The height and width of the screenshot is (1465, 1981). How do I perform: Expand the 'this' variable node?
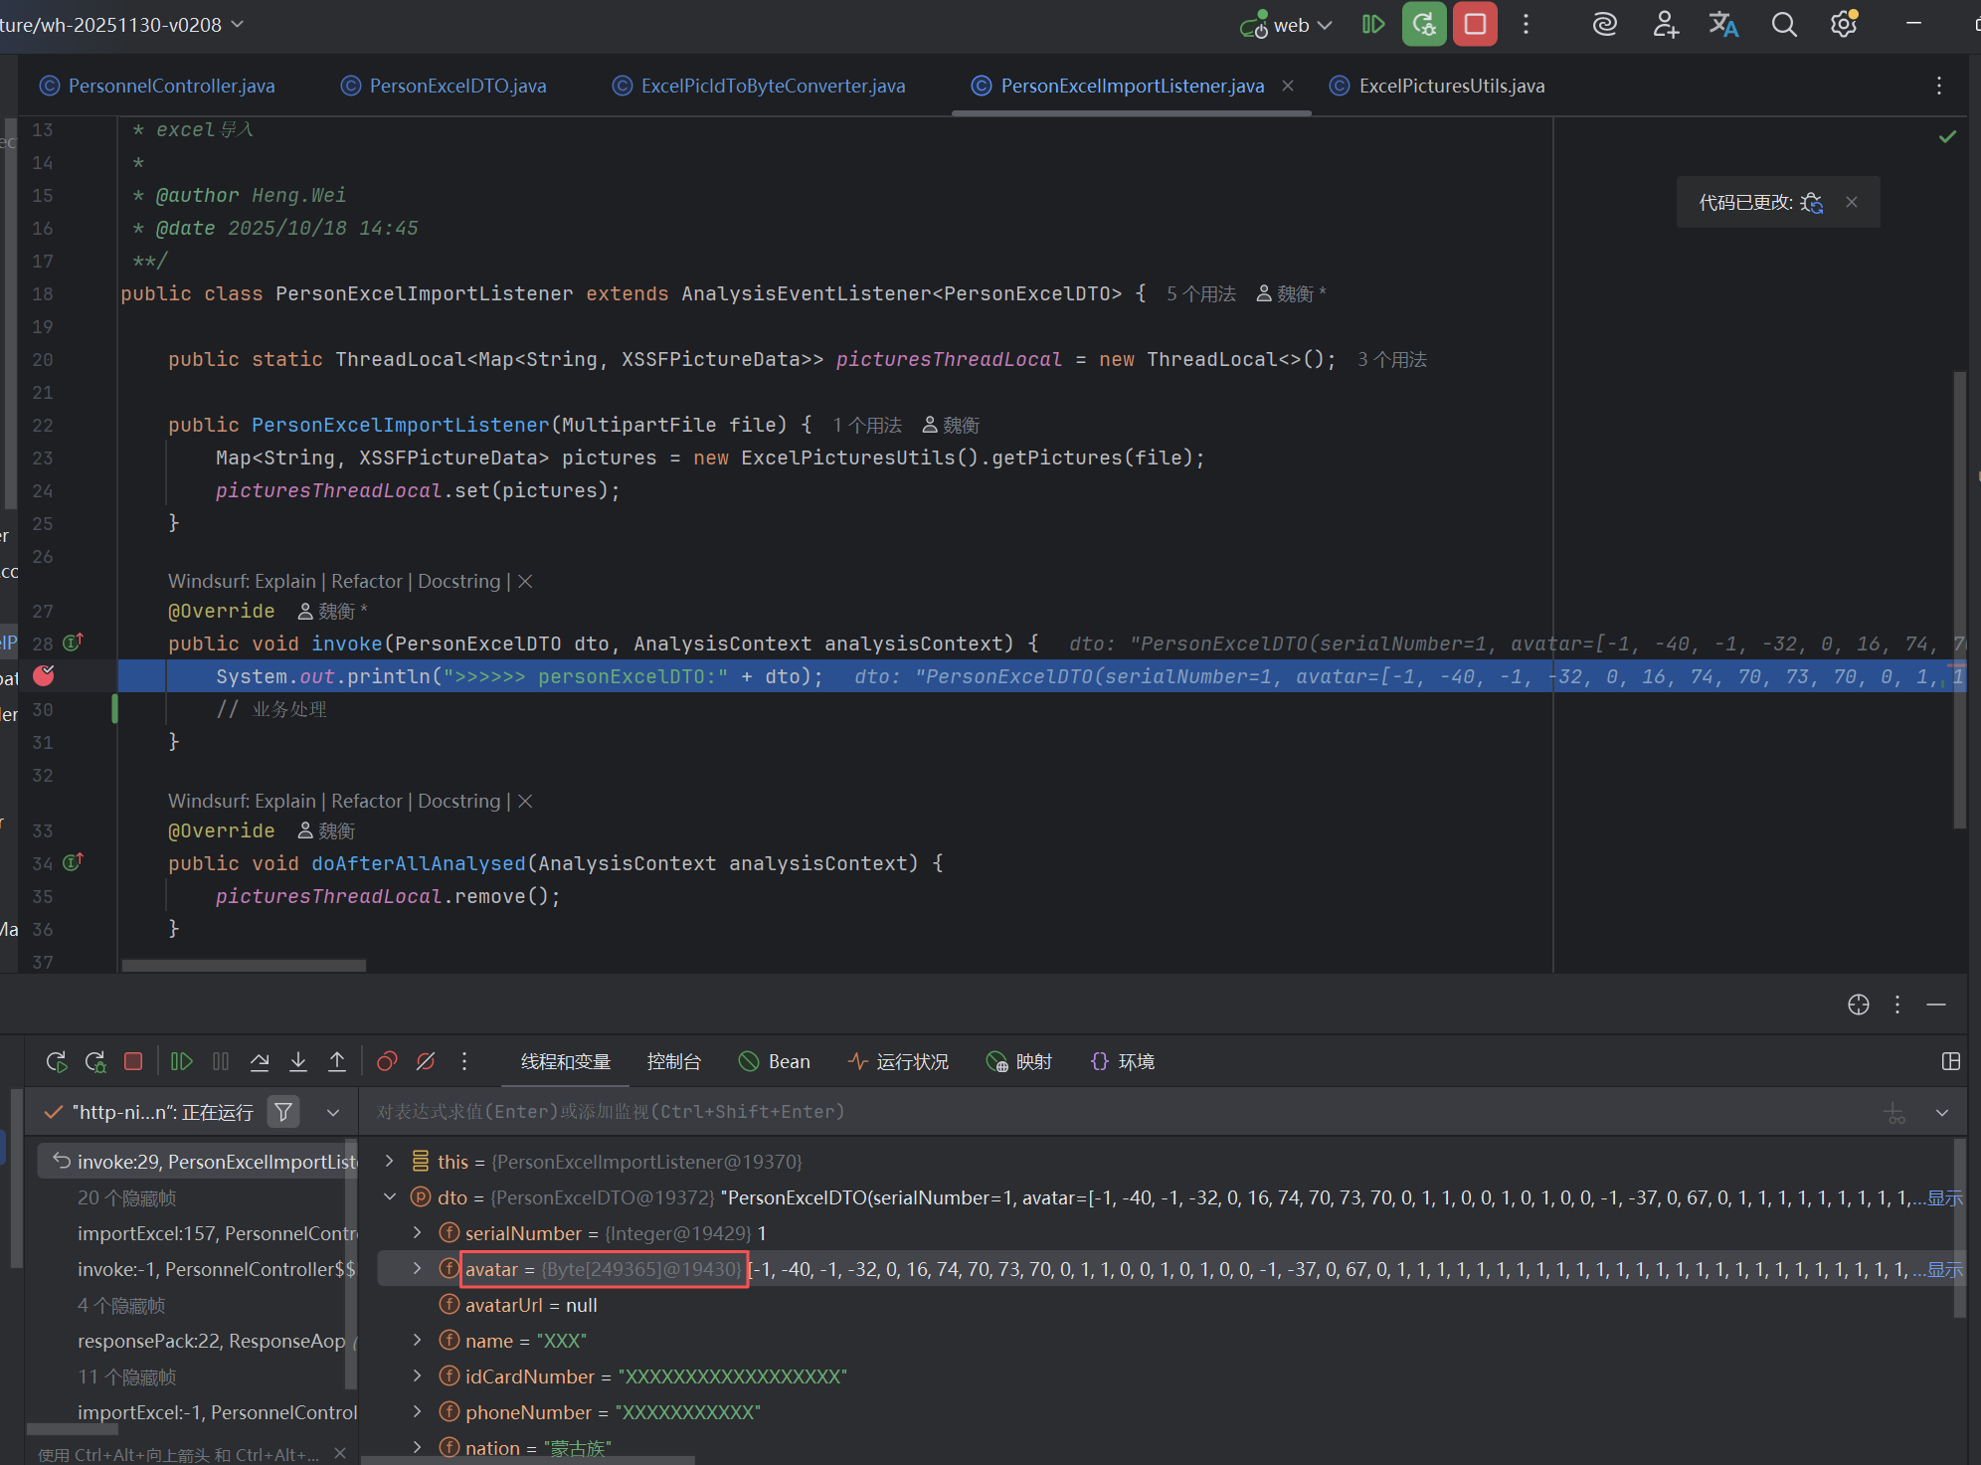point(390,1161)
